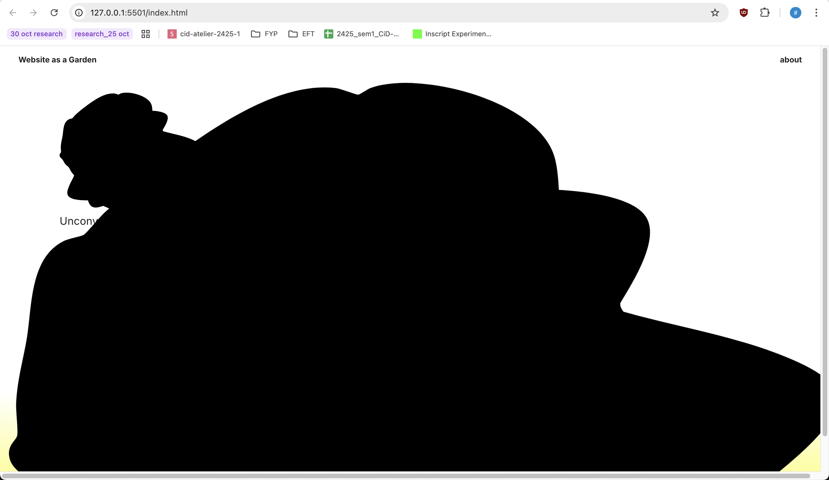The height and width of the screenshot is (480, 829).
Task: Click the browser back arrow
Action: [13, 13]
